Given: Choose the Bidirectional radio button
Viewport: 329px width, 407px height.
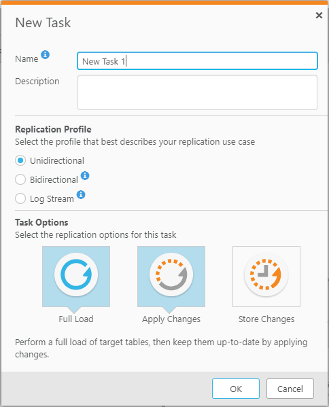Looking at the screenshot, I should point(20,179).
